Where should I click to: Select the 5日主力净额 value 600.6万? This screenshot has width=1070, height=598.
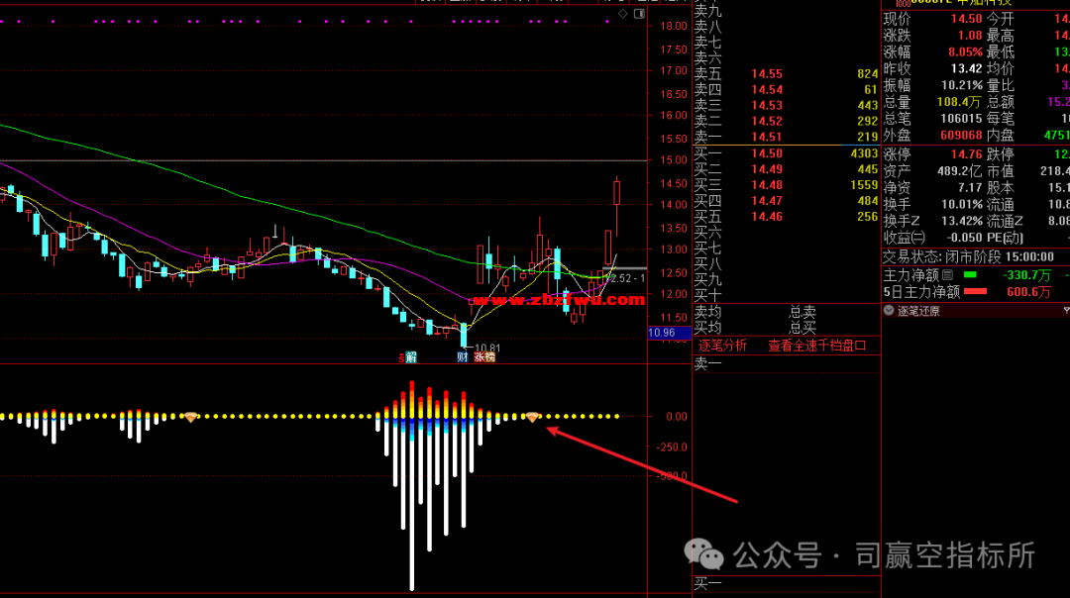click(1029, 292)
